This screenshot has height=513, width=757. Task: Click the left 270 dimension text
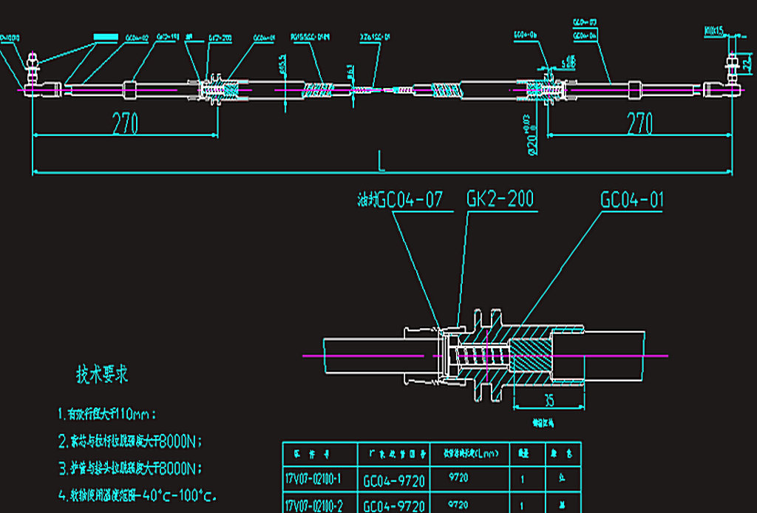125,123
